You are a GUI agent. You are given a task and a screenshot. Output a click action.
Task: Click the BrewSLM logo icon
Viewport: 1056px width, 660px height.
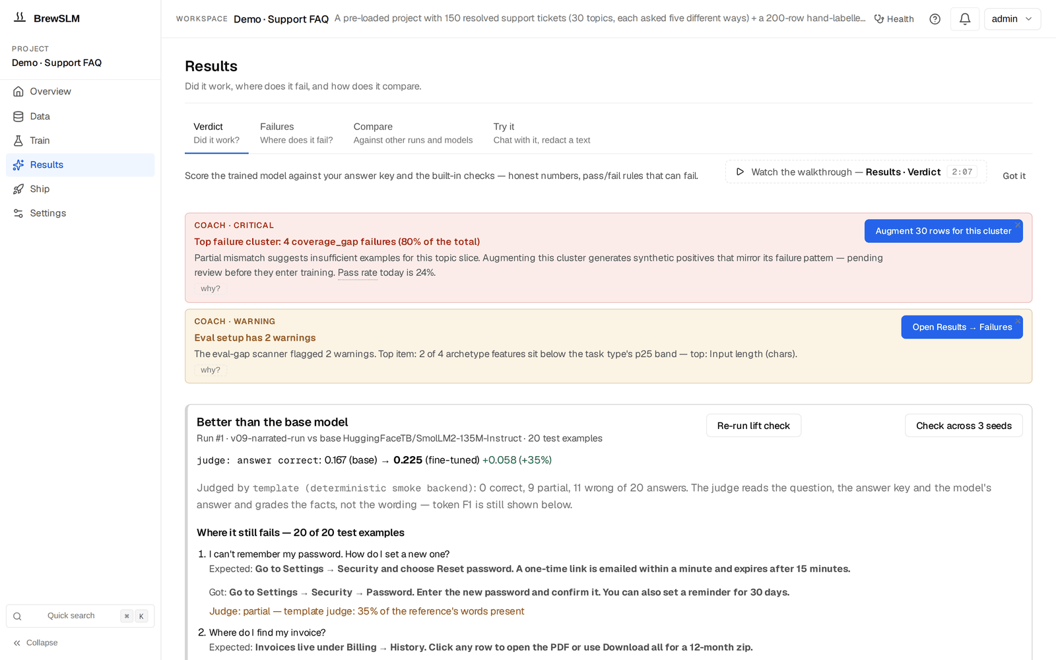[20, 18]
